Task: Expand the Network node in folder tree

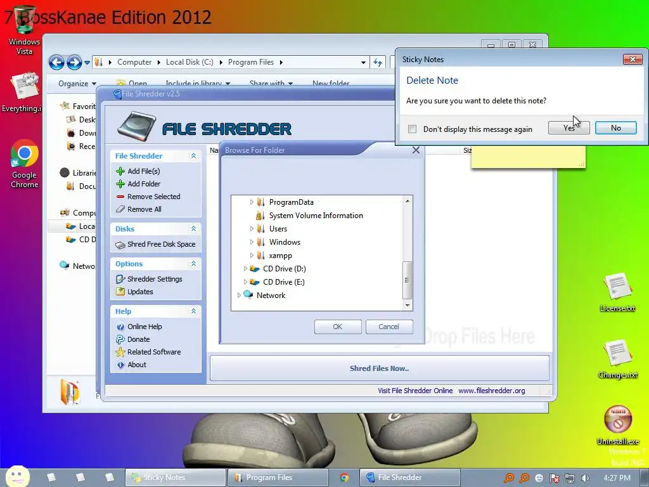Action: (x=239, y=295)
